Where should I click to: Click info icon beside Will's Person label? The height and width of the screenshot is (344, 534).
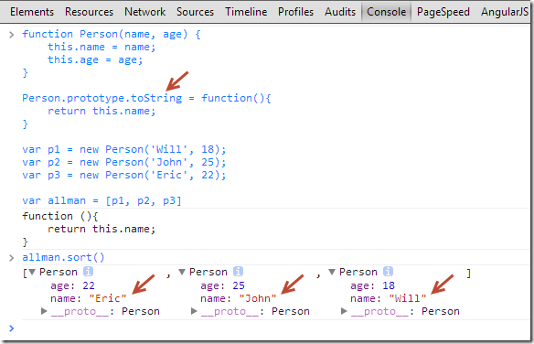click(x=388, y=272)
